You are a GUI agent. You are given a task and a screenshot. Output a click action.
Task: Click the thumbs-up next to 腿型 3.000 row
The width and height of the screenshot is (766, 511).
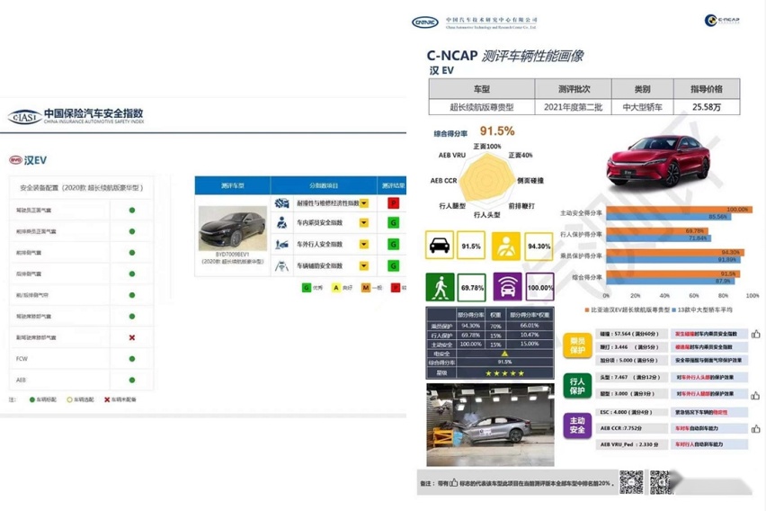pos(756,395)
